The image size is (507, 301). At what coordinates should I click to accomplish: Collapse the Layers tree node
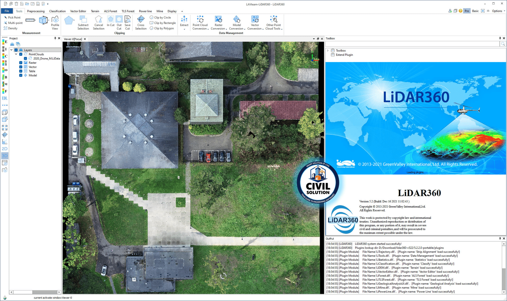[x=11, y=50]
